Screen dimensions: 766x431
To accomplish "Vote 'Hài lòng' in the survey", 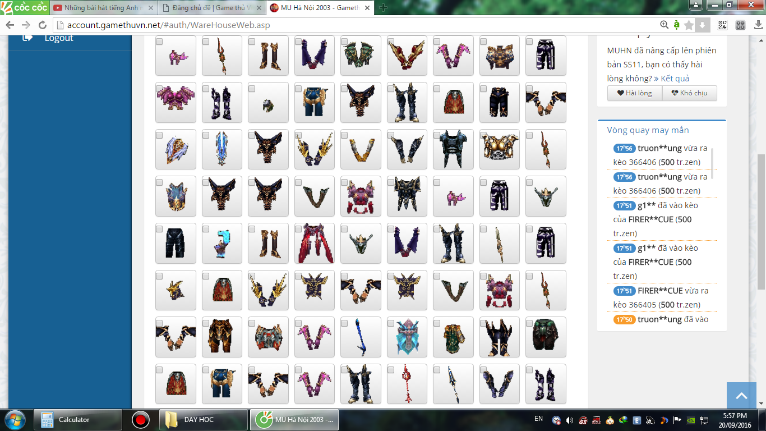I will click(x=634, y=93).
